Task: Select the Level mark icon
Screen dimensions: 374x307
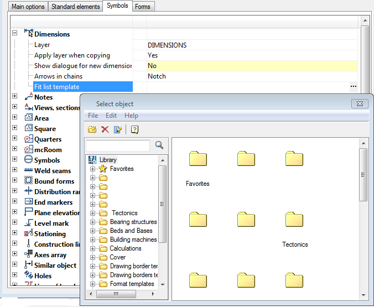Action: click(29, 223)
